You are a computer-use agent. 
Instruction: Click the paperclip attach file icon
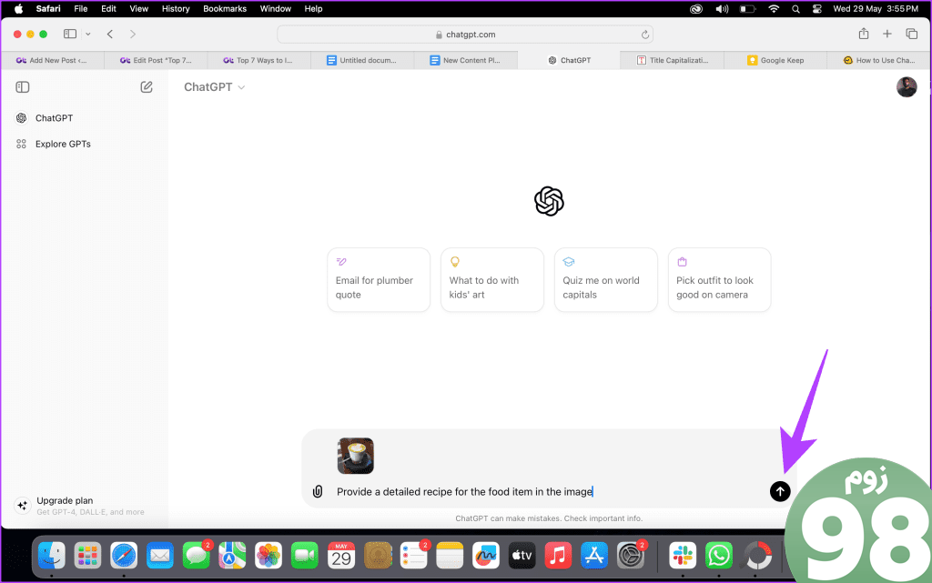pyautogui.click(x=318, y=491)
